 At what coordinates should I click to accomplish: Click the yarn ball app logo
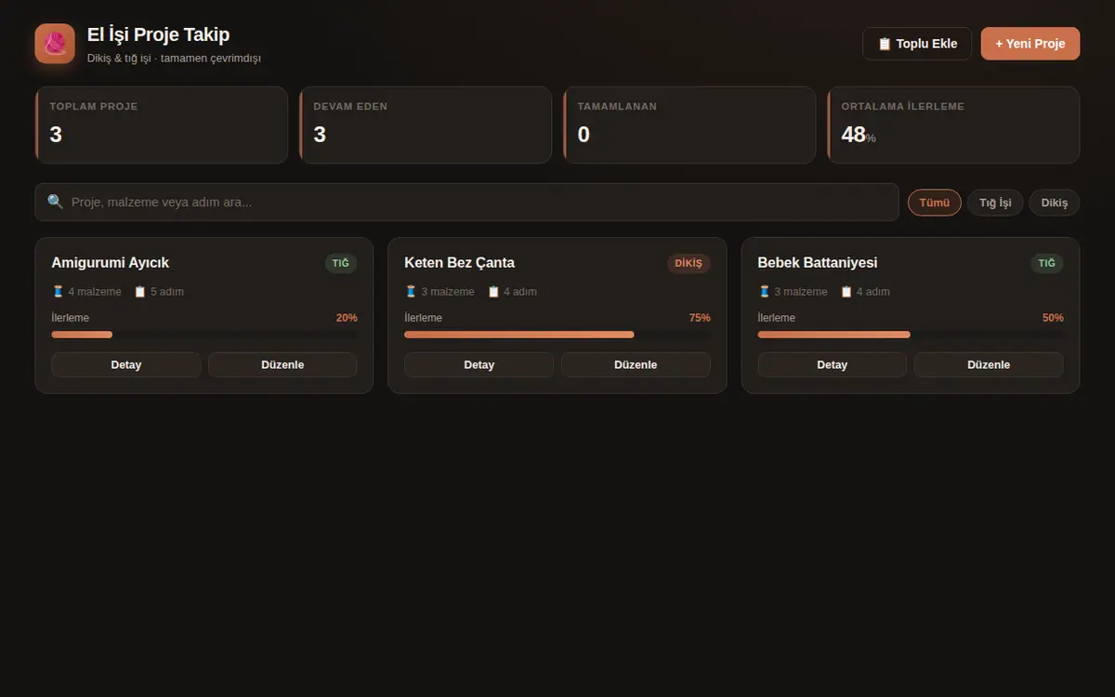coord(55,44)
